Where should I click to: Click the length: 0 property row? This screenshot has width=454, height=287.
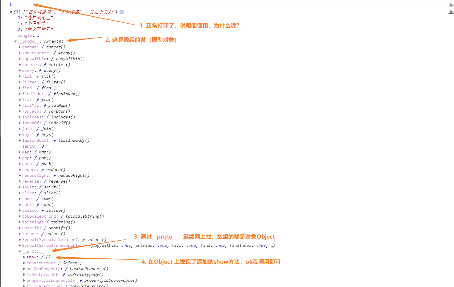[x=33, y=146]
